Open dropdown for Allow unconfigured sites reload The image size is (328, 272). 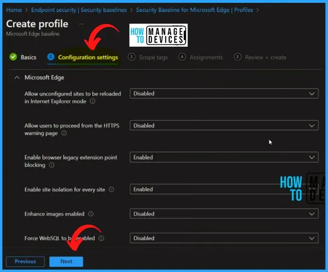click(x=224, y=93)
